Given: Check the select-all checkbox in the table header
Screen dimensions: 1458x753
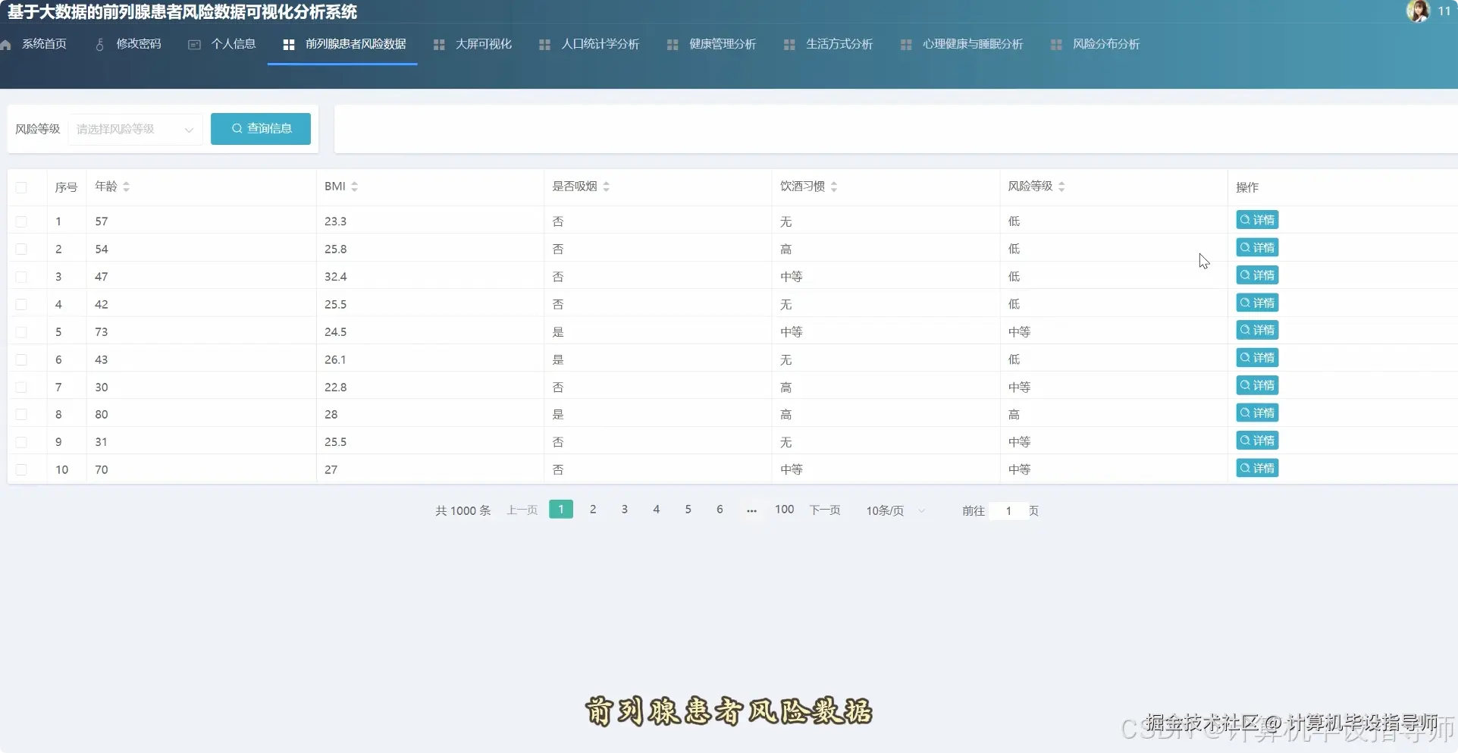Looking at the screenshot, I should 22,187.
